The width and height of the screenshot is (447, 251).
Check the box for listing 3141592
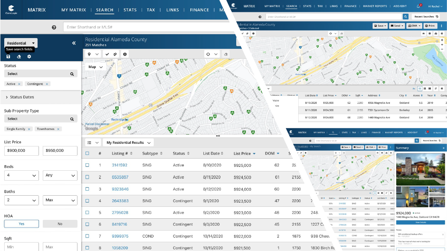87,165
